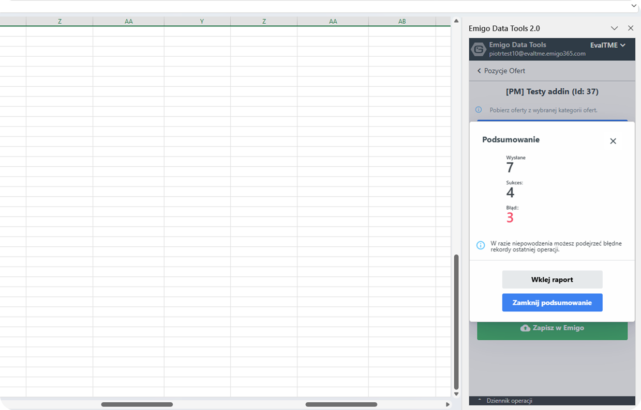
Task: Select the Y column header
Action: coord(202,21)
